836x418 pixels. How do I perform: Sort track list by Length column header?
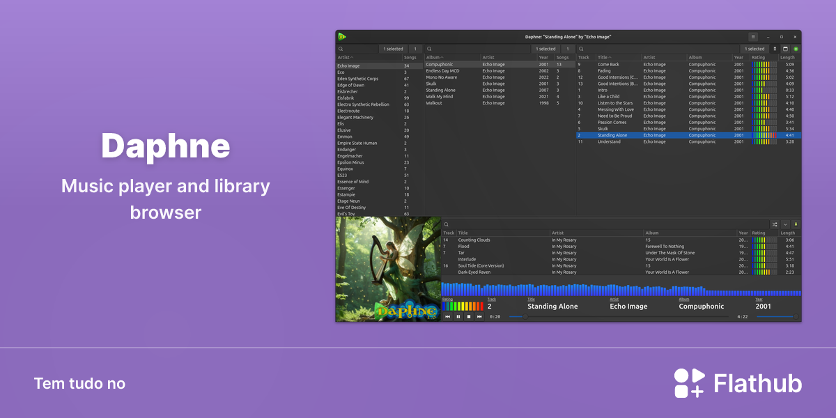click(789, 57)
